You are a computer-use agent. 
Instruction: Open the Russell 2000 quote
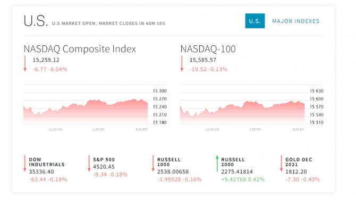click(x=233, y=162)
